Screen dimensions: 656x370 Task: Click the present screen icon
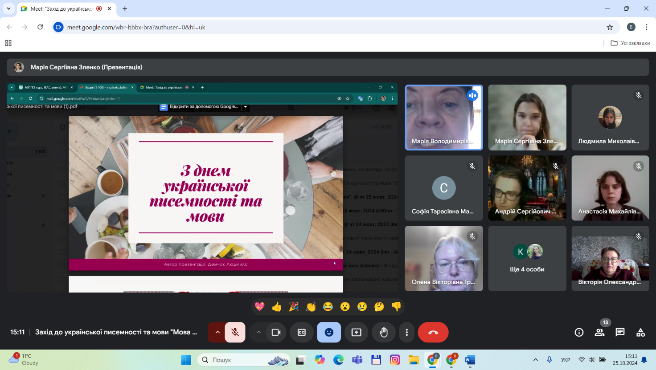click(356, 332)
